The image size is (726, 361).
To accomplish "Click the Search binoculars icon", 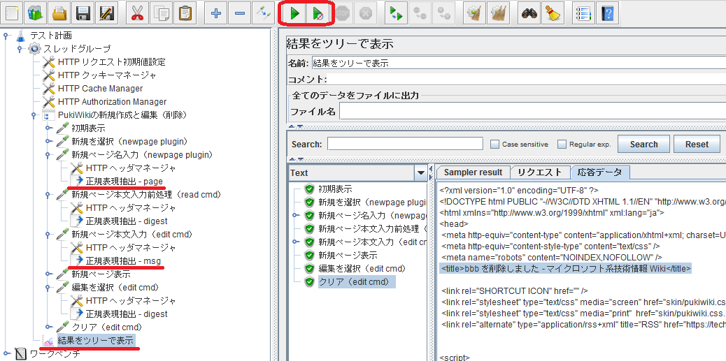I will [x=529, y=13].
